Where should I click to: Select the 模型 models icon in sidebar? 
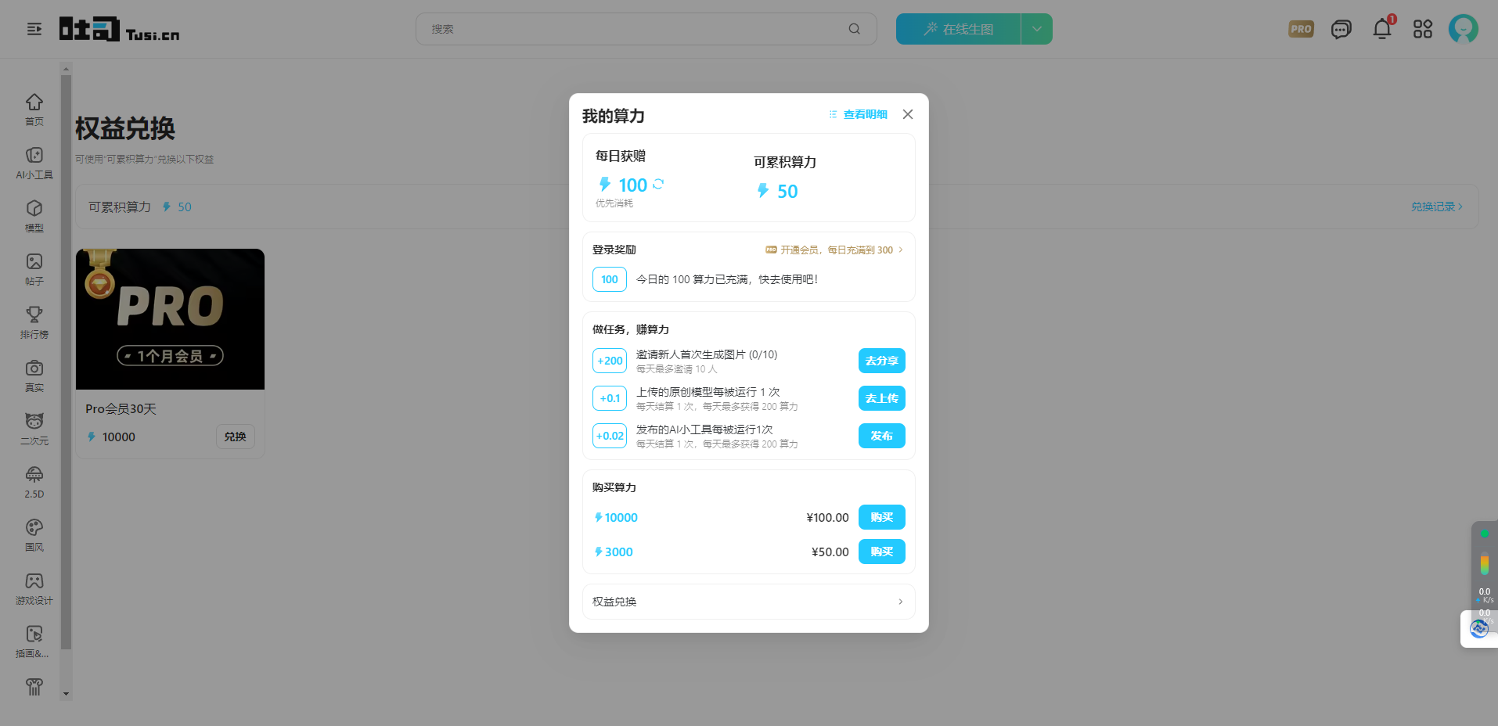click(x=34, y=214)
